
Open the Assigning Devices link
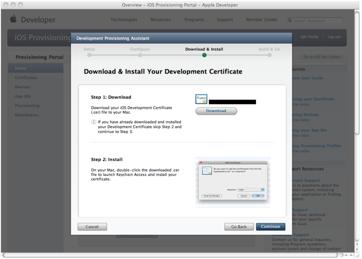[305, 115]
